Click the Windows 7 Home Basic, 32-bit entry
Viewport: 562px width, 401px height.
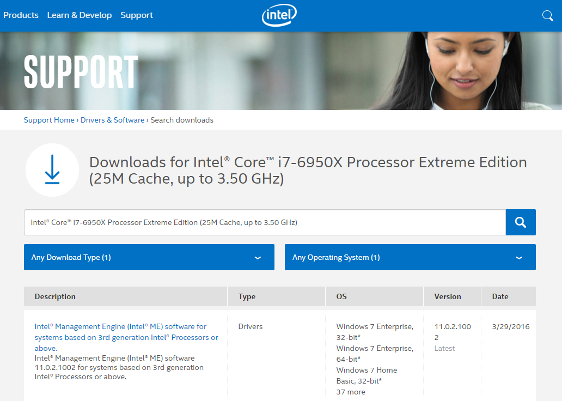click(366, 375)
